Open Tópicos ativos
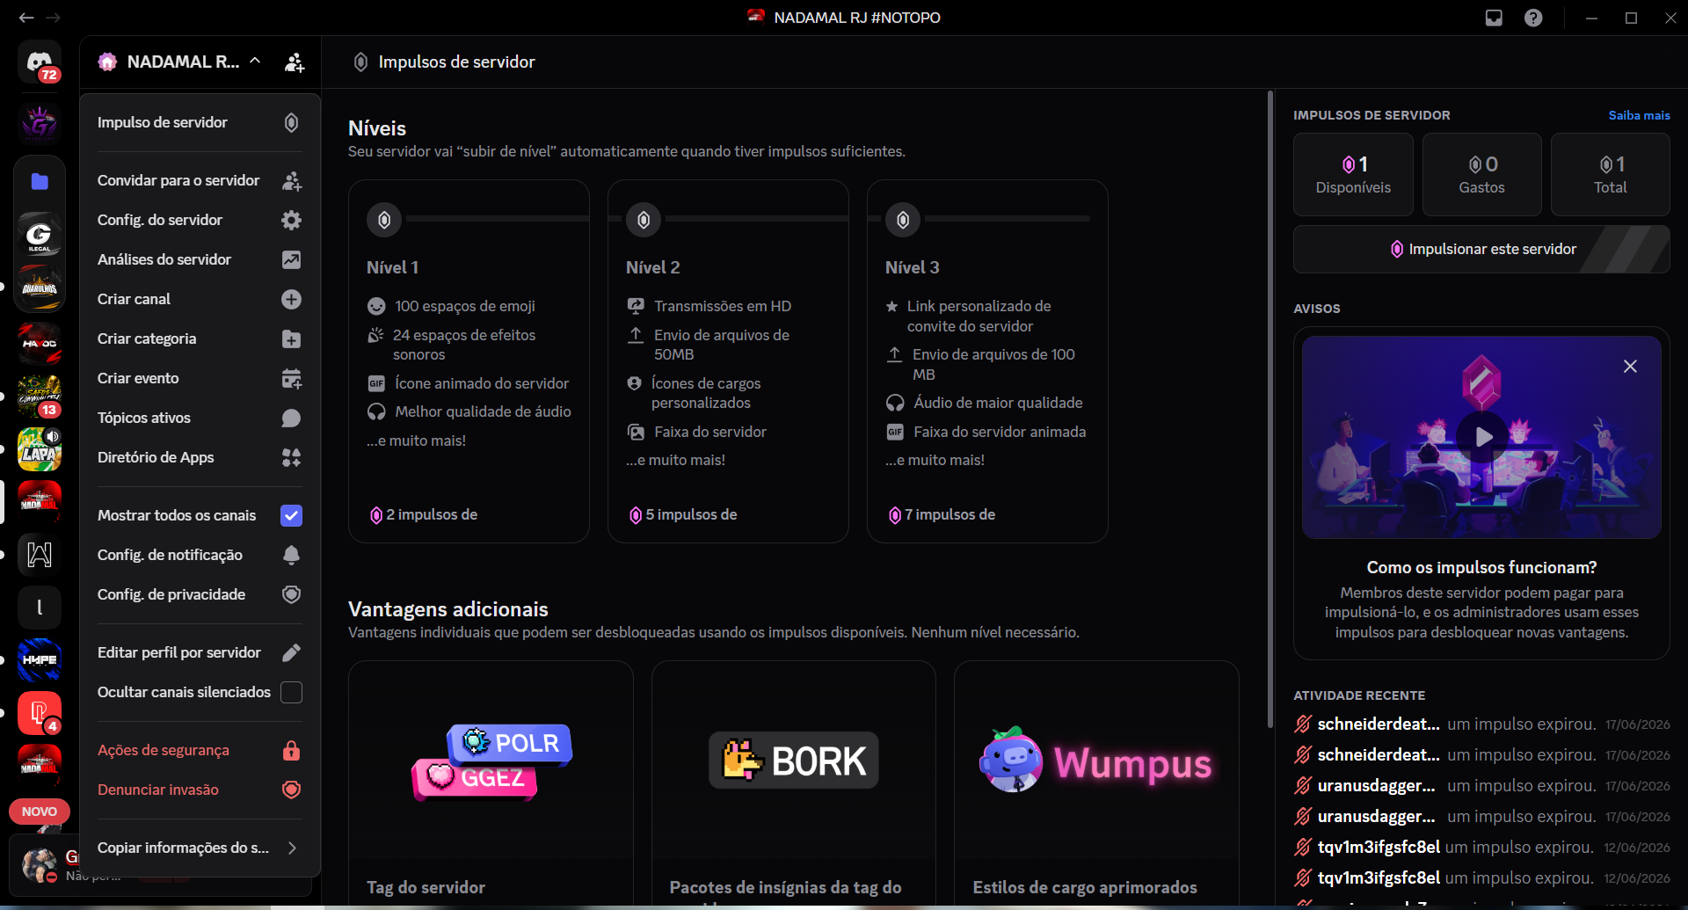1688x910 pixels. [200, 418]
